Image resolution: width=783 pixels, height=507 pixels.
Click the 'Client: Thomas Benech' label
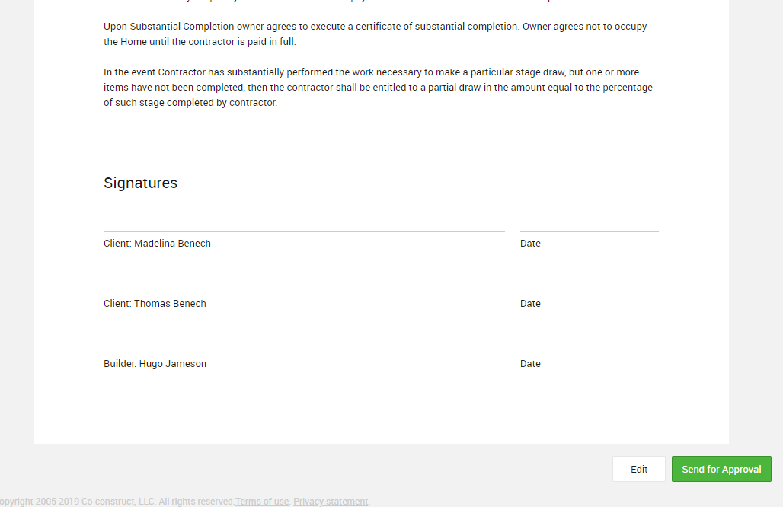pos(155,304)
